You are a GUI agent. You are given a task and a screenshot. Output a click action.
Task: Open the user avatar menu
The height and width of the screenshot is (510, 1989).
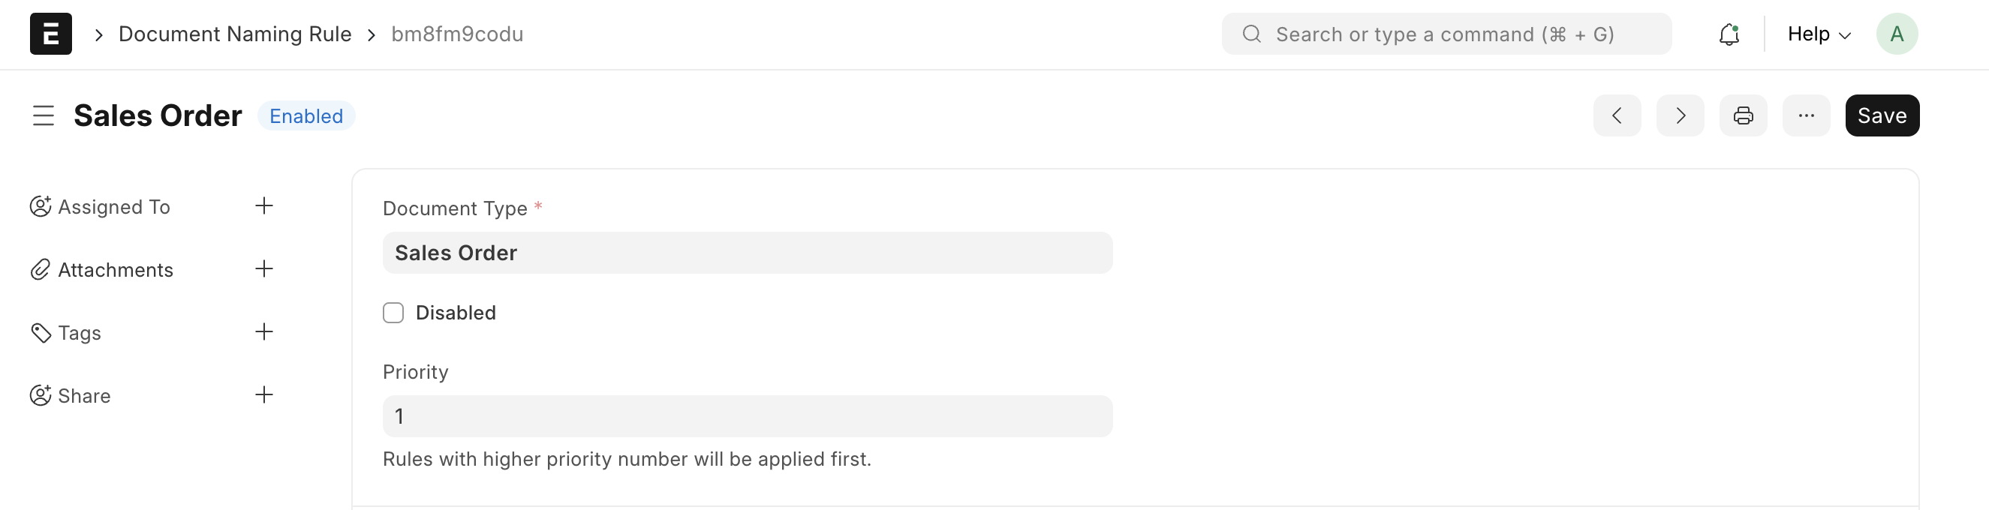pyautogui.click(x=1897, y=33)
